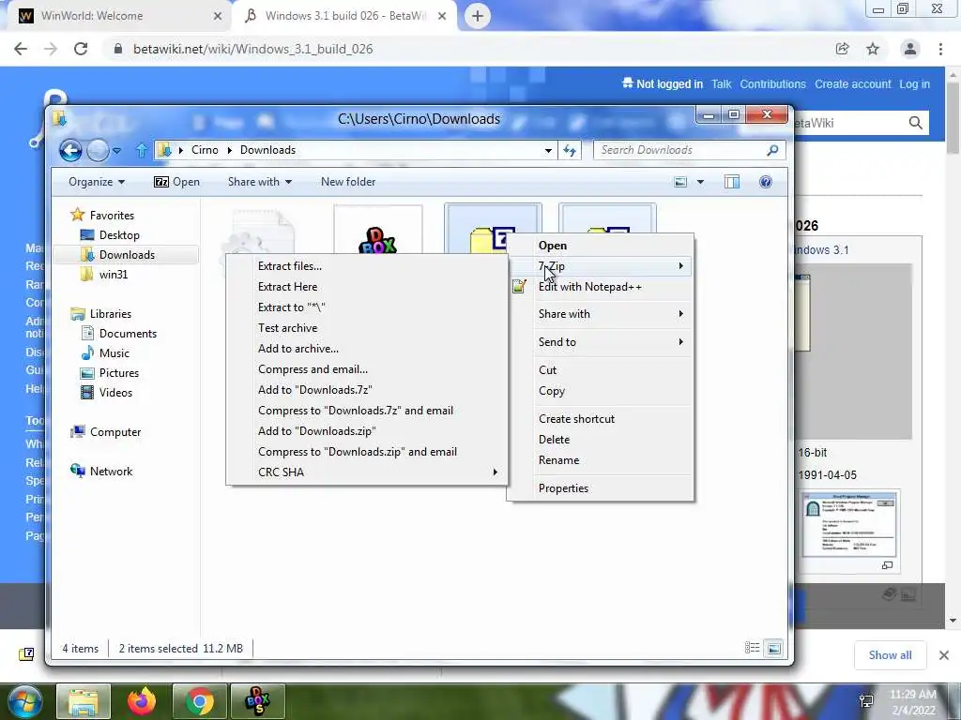Open the Log in link
This screenshot has height=720, width=961.
pos(914,84)
